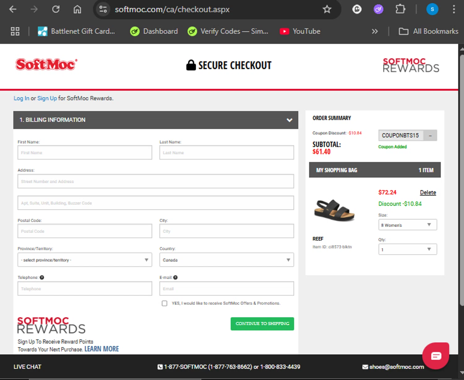The height and width of the screenshot is (380, 464).
Task: Focus the Last Name field
Action: [x=226, y=153]
